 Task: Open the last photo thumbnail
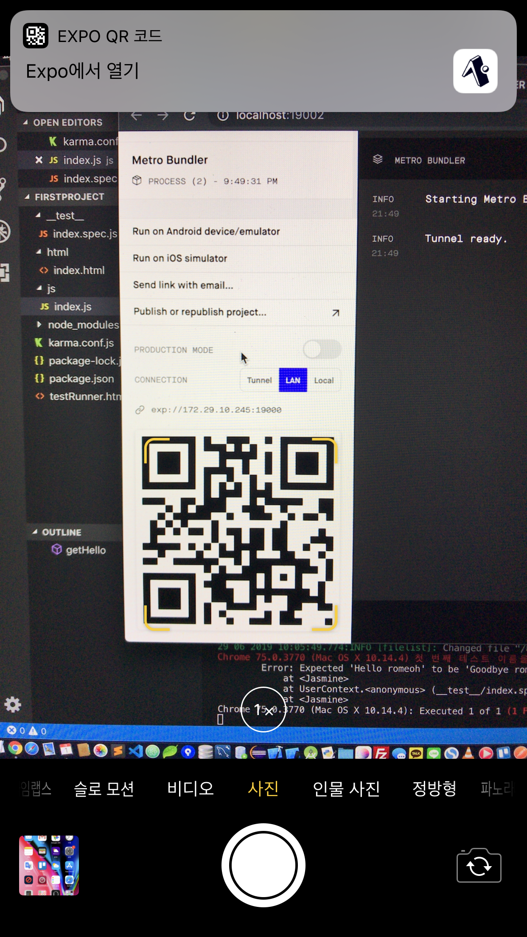(49, 865)
